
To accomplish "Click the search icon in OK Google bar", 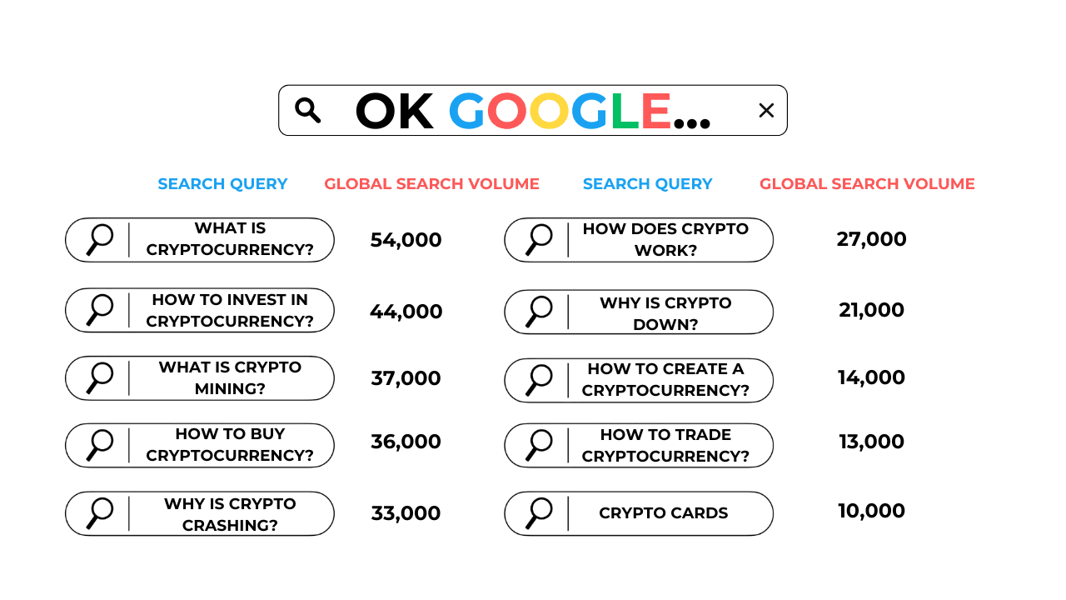I will point(308,110).
